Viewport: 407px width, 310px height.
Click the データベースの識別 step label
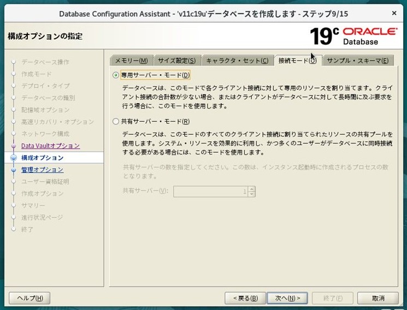(x=48, y=98)
